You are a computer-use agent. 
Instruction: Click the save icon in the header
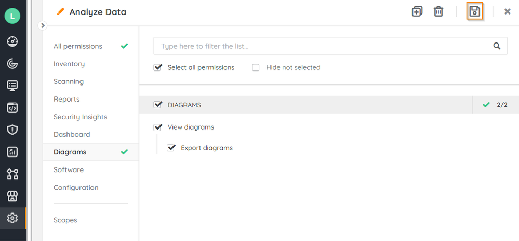click(475, 11)
